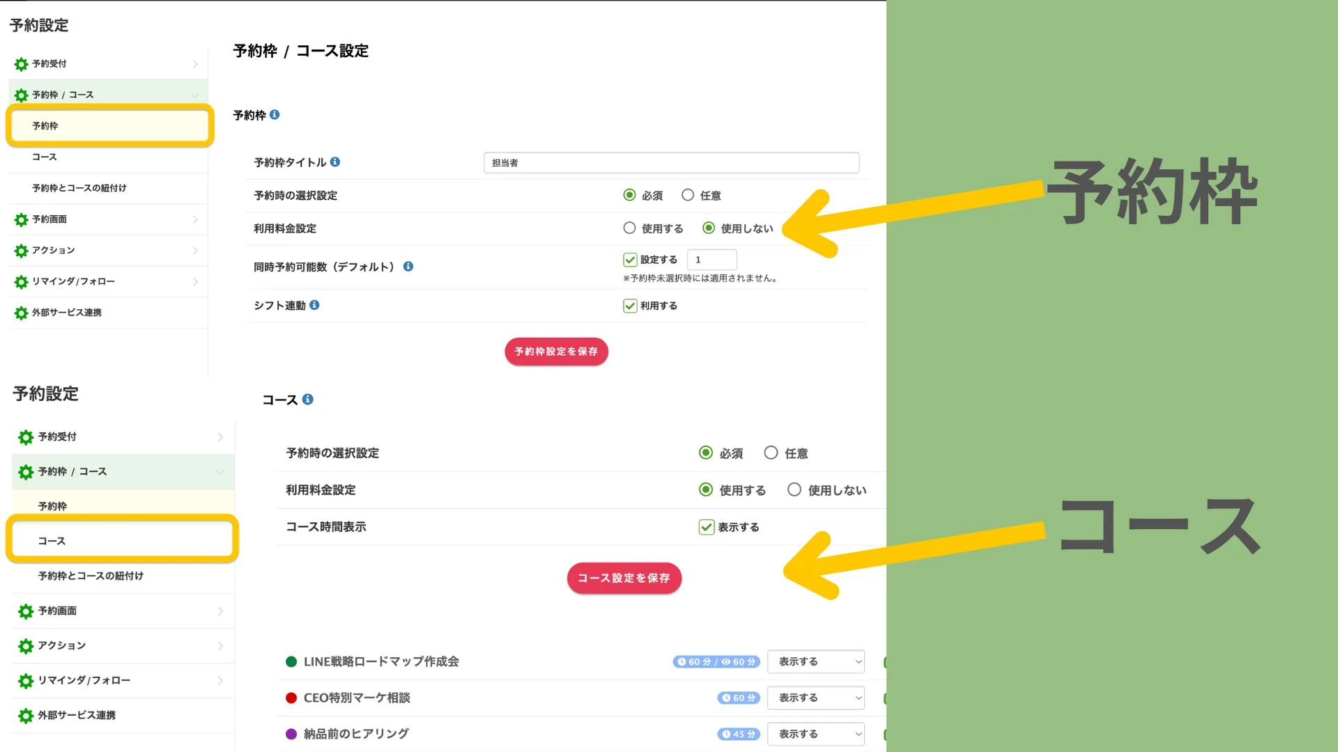Open 予約枠とコースの紐付け in top sidebar
This screenshot has width=1338, height=752.
pyautogui.click(x=109, y=188)
